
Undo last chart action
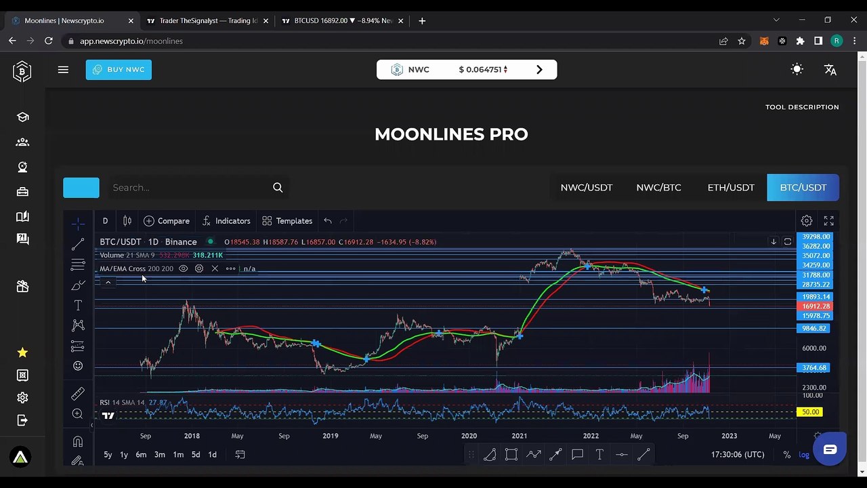point(328,221)
